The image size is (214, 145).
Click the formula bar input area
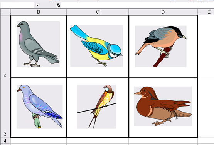pyautogui.click(x=138, y=5)
